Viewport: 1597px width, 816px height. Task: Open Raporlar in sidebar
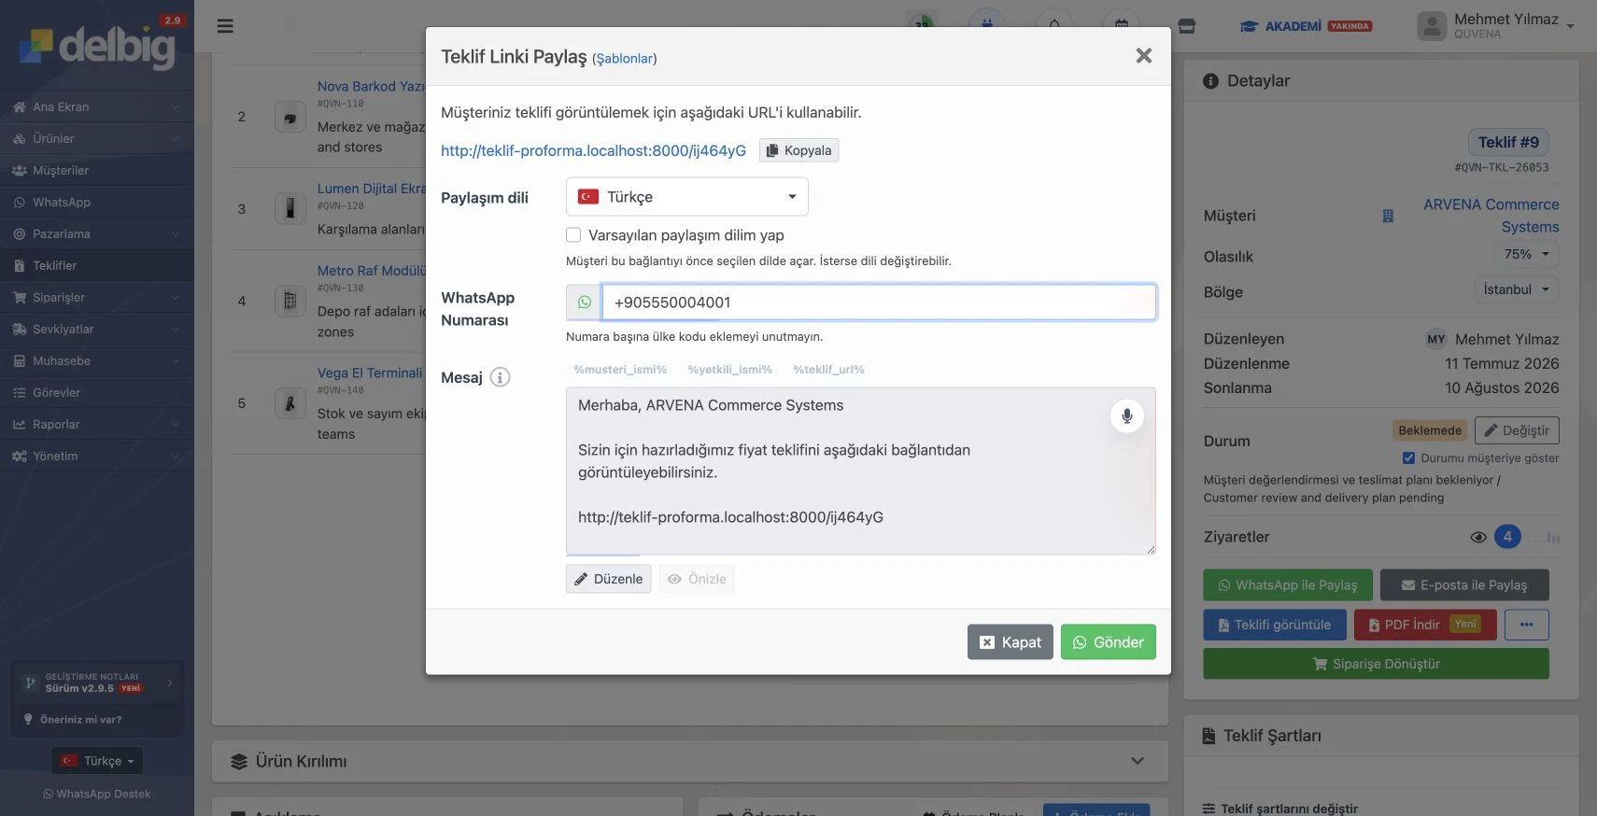97,425
